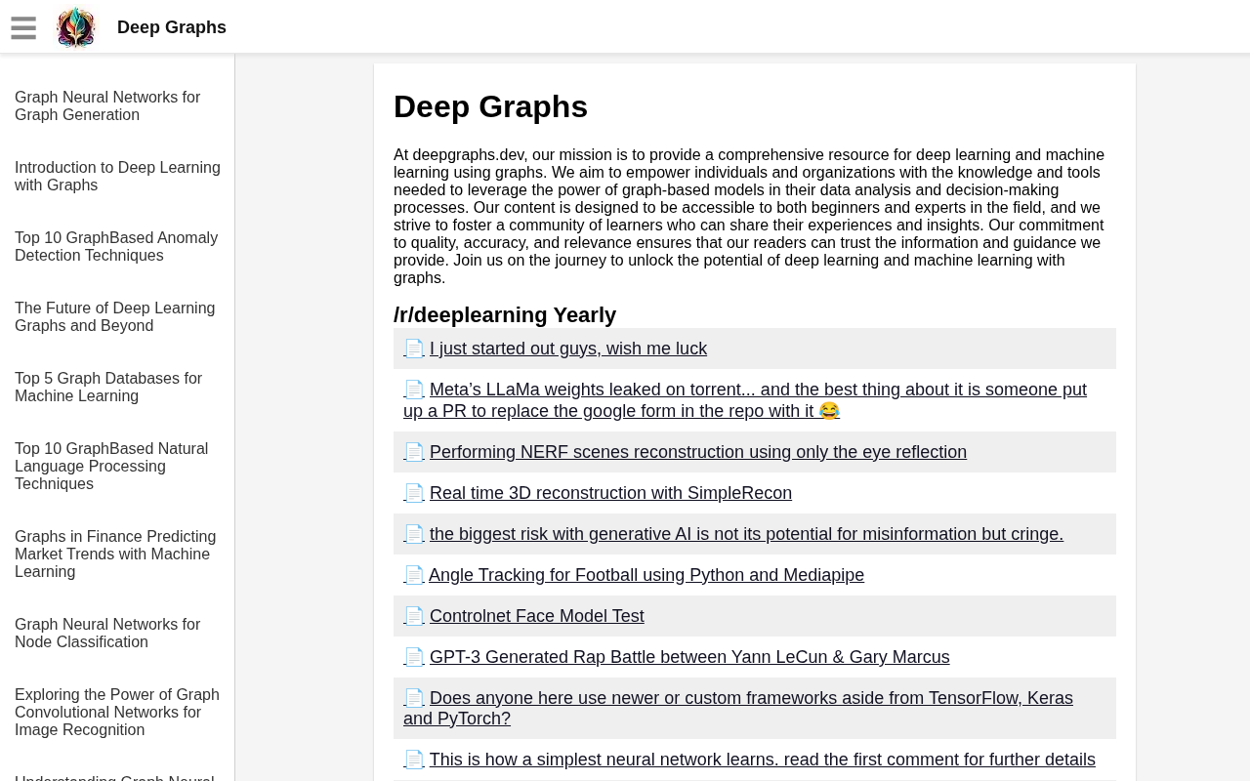Open 'Graphs in Finance Predicting Market Trends' article
The height and width of the screenshot is (781, 1250).
pos(115,554)
